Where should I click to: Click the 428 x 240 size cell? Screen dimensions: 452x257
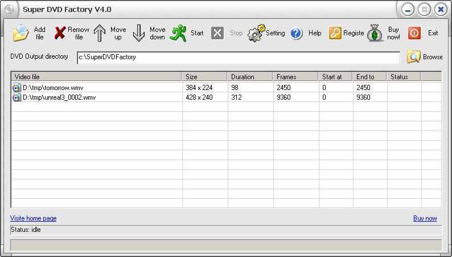[199, 97]
